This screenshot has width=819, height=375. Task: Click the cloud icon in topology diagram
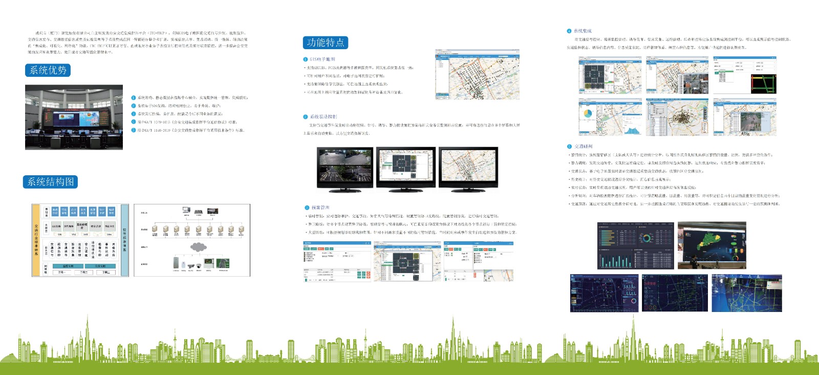point(198,247)
